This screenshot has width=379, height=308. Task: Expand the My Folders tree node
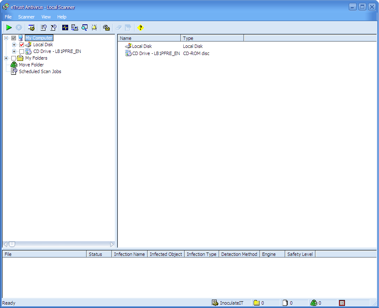coord(6,58)
